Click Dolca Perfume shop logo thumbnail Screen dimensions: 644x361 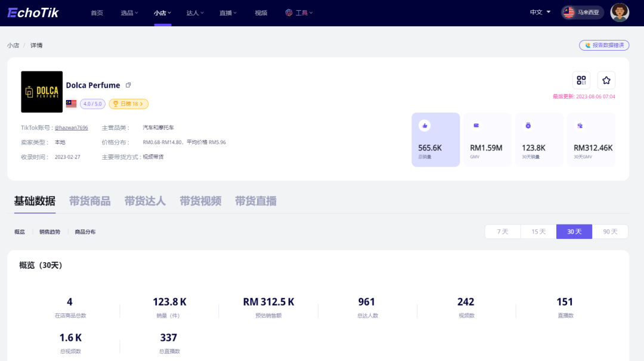(x=42, y=92)
